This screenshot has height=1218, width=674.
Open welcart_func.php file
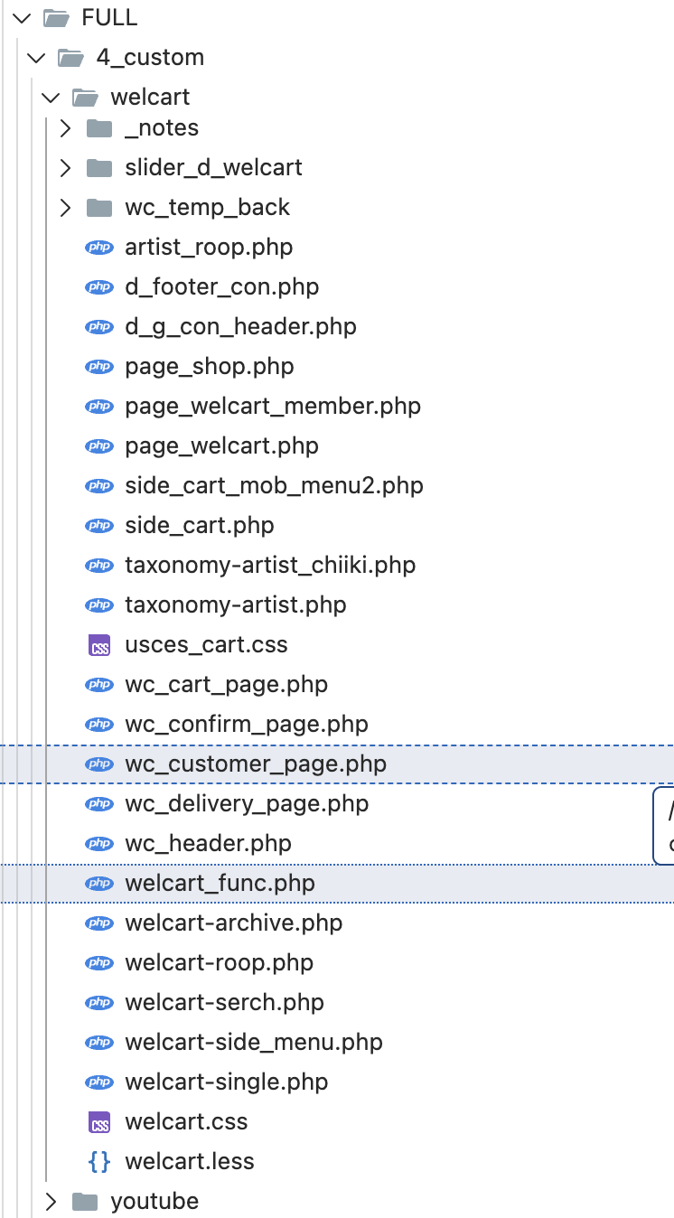220,883
